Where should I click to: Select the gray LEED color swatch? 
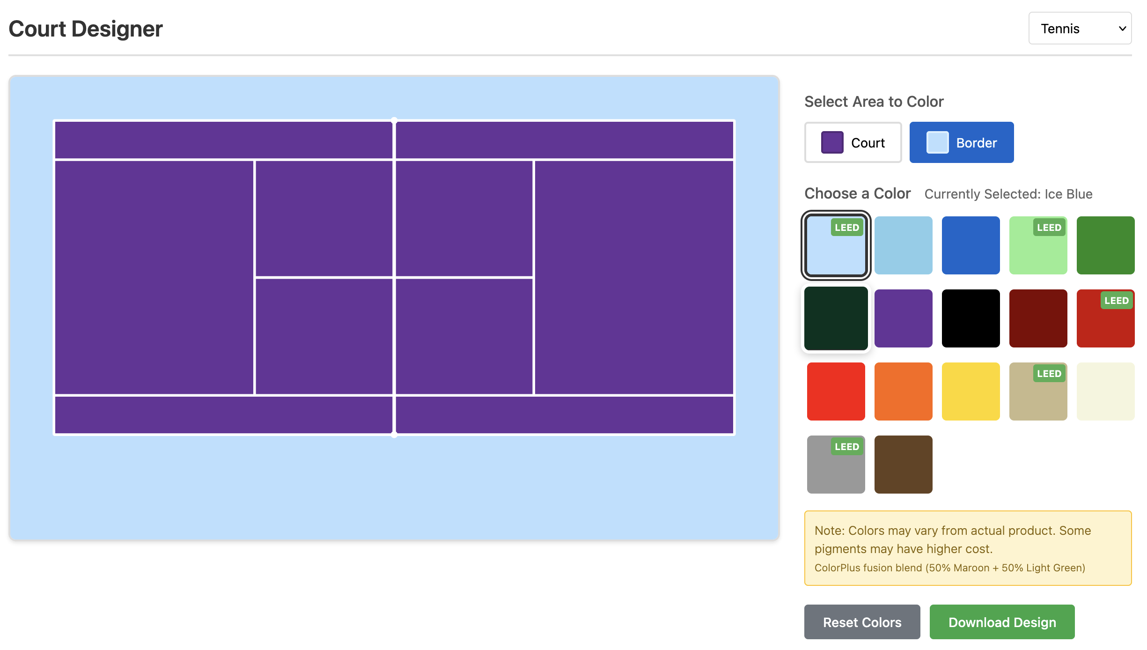(x=836, y=464)
